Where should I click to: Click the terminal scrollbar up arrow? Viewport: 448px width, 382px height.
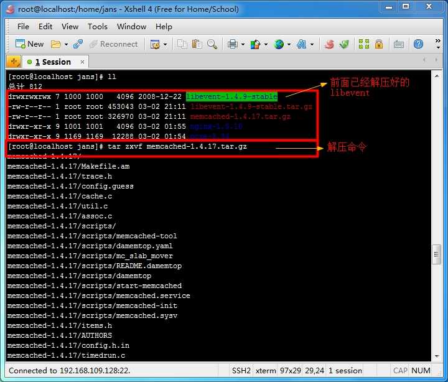[437, 76]
